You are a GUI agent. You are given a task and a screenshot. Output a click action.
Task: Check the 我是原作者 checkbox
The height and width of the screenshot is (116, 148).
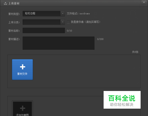pos(68,22)
